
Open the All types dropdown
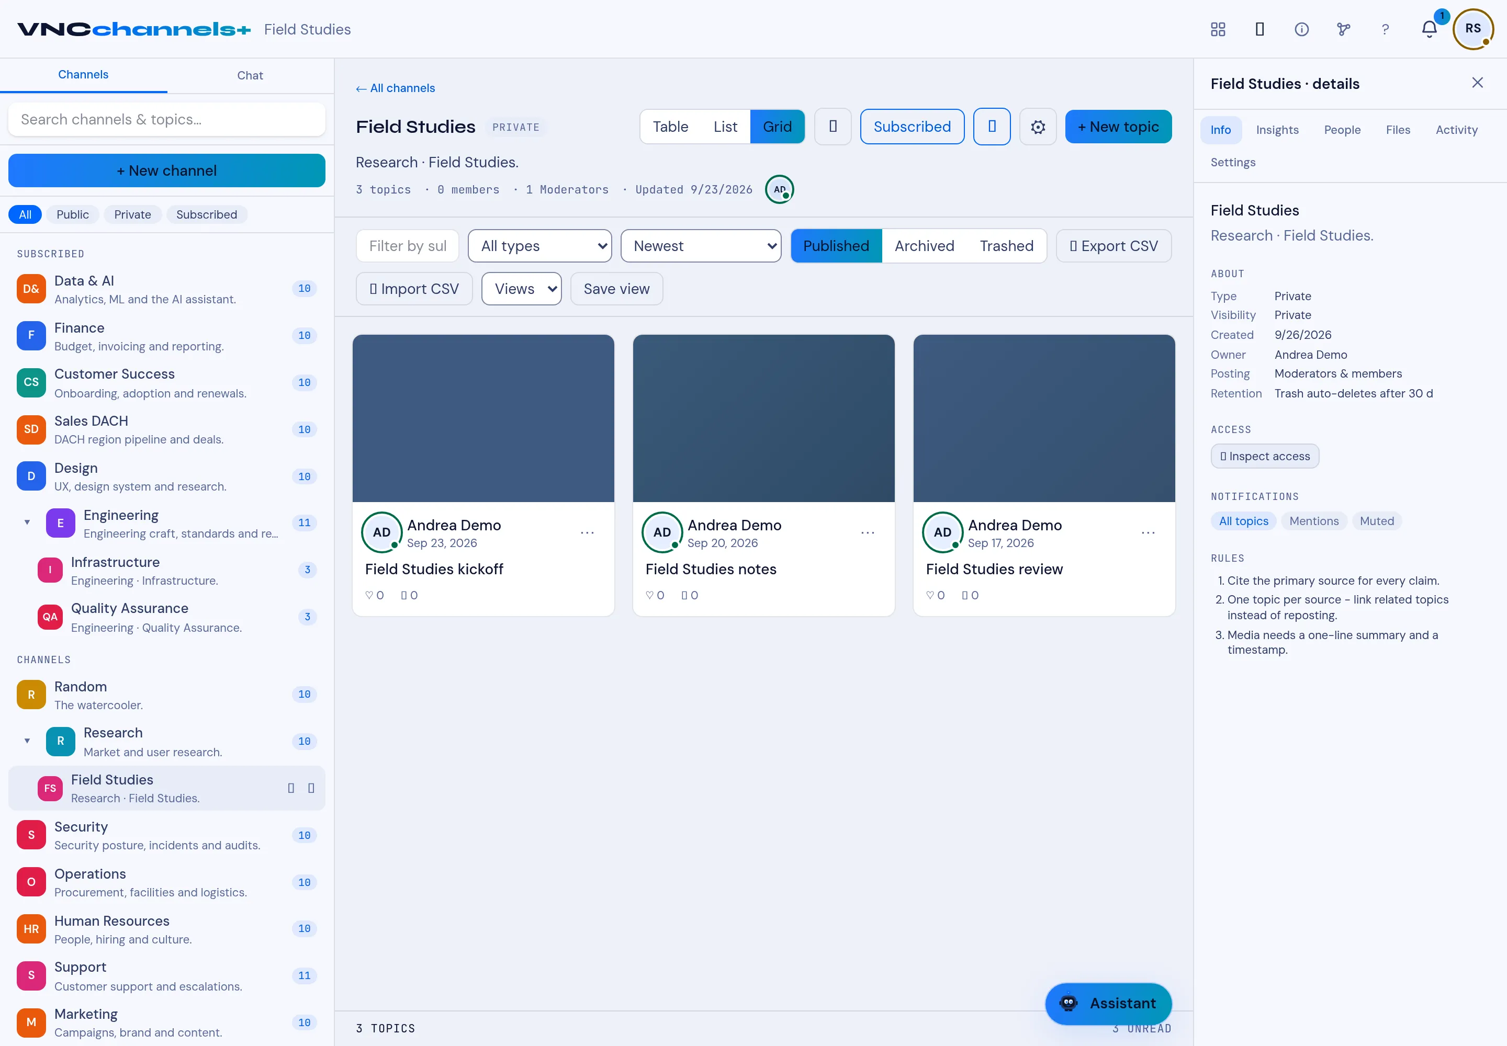[539, 246]
